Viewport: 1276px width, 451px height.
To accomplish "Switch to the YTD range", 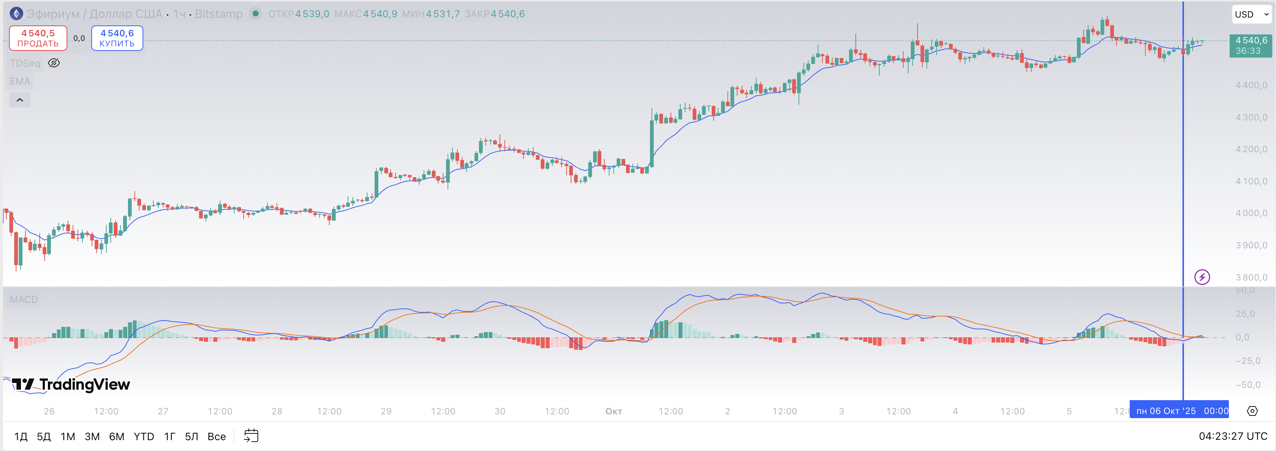I will 144,436.
